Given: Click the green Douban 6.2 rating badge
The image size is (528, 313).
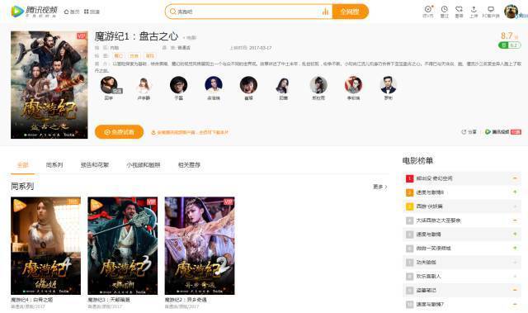Looking at the screenshot, I should pyautogui.click(x=510, y=45).
